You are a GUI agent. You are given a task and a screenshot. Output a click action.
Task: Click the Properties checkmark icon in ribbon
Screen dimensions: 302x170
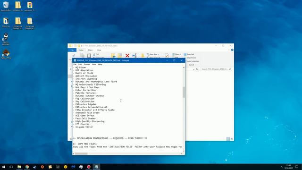coord(167,56)
